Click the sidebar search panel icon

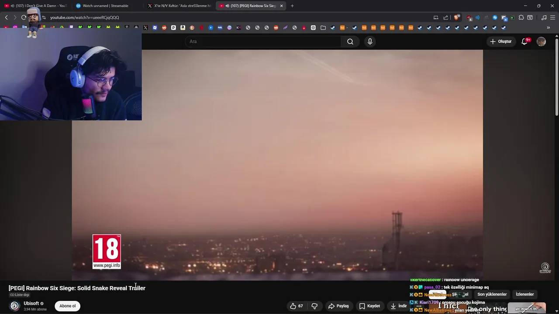530,17
